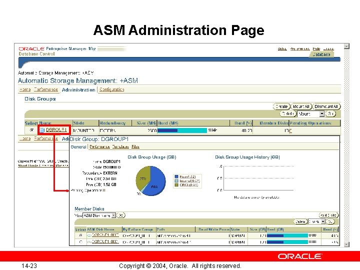The height and width of the screenshot is (270, 360).
Task: Click the scrollbar down arrow on the page
Action: pyautogui.click(x=346, y=244)
